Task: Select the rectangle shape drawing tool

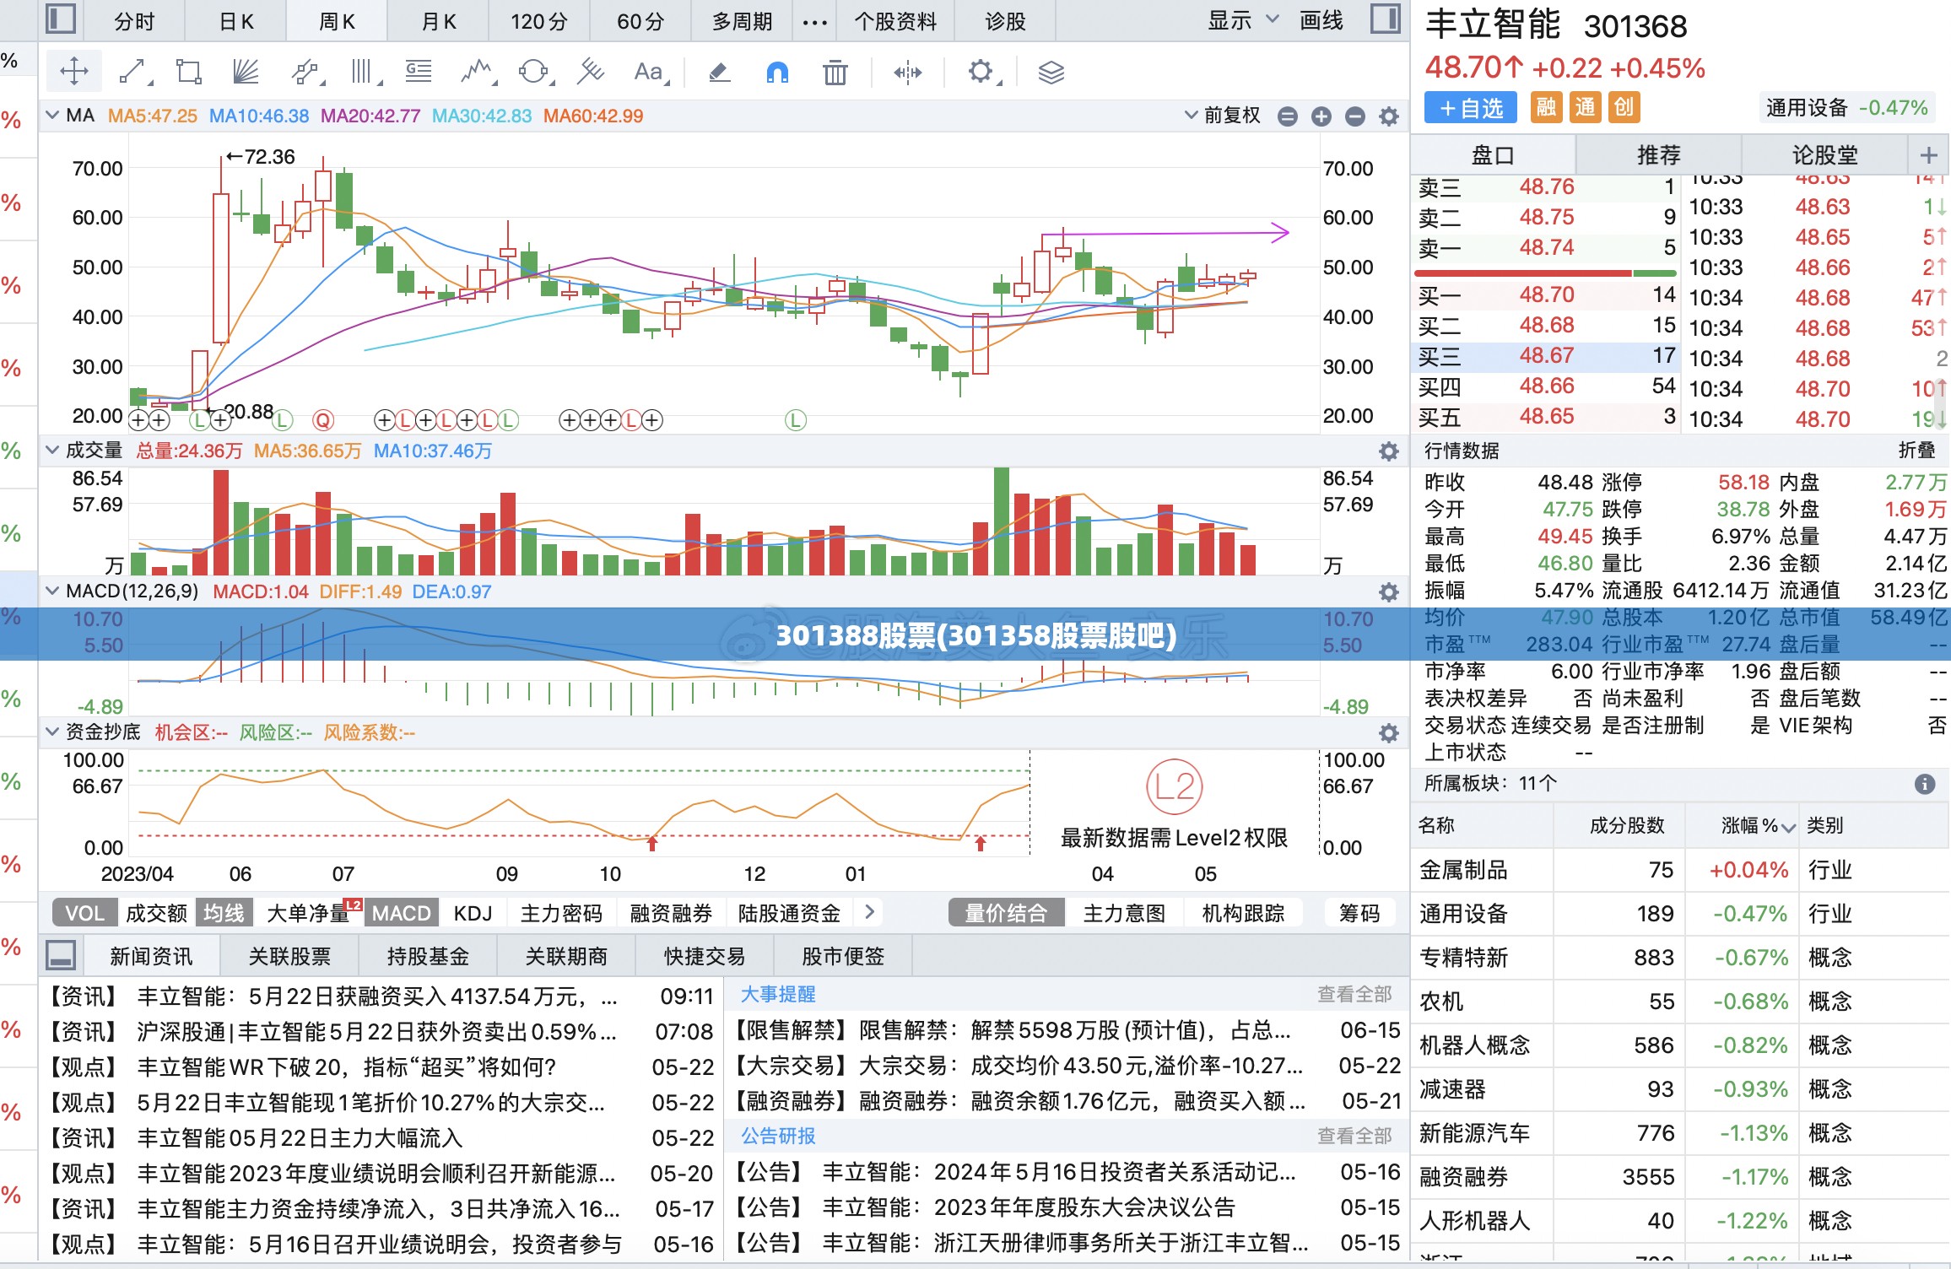Action: 189,72
